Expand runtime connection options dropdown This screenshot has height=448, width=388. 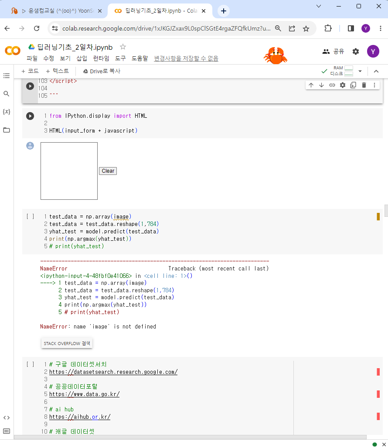360,71
